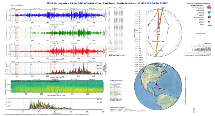This screenshot has height=116, width=215.
Task: Click the green EHE velocity waveform plot
Action: click(x=57, y=33)
